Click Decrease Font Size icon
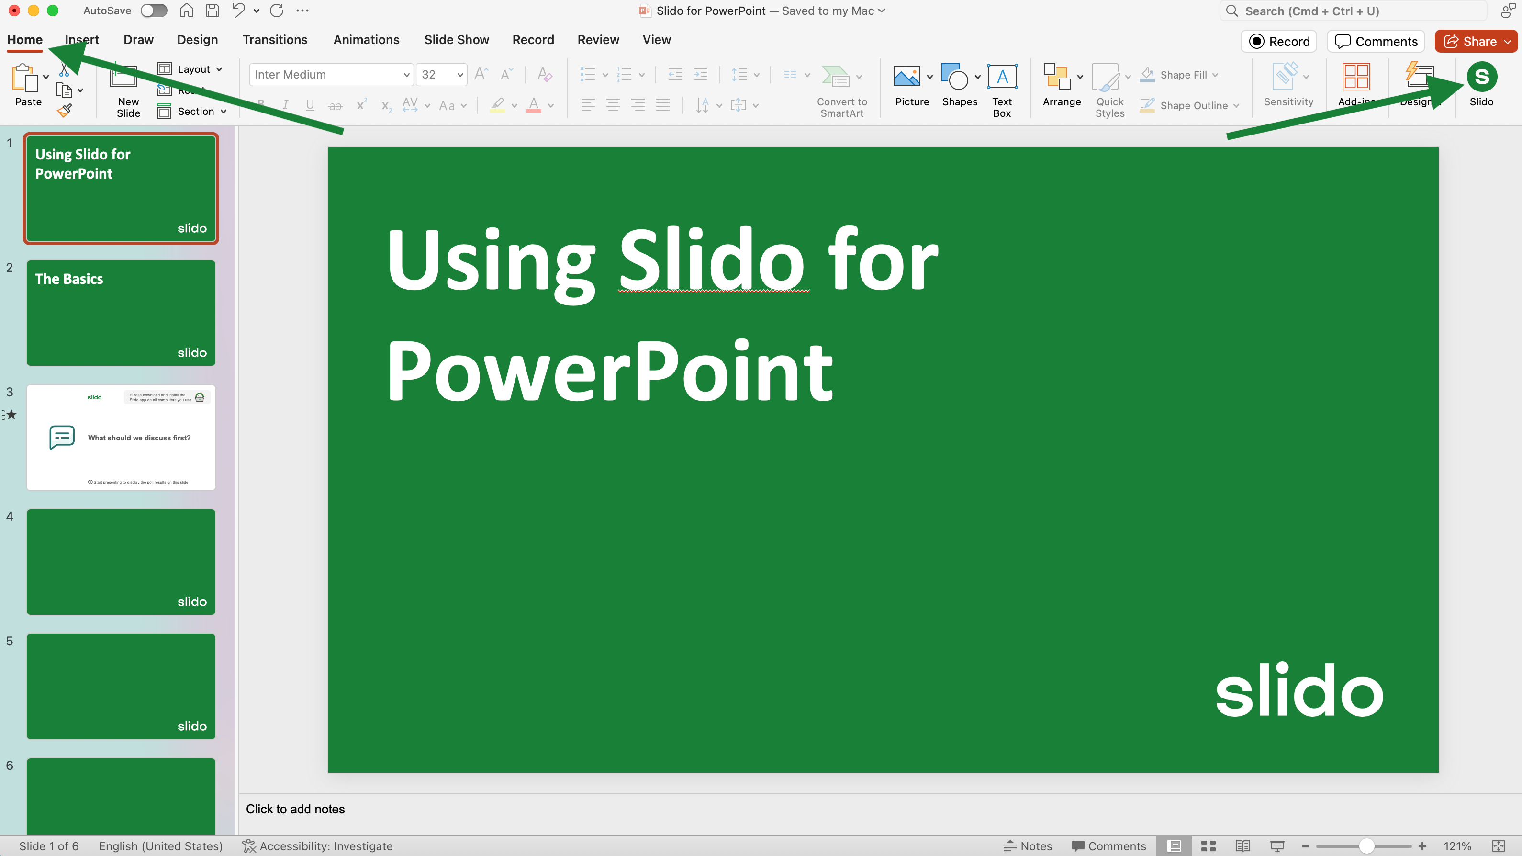The image size is (1522, 856). click(506, 75)
